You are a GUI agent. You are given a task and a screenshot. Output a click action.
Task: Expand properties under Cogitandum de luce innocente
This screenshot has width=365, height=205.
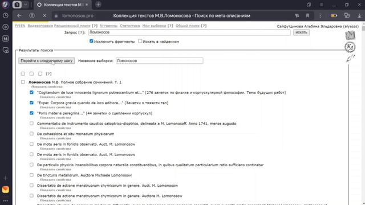click(55, 97)
